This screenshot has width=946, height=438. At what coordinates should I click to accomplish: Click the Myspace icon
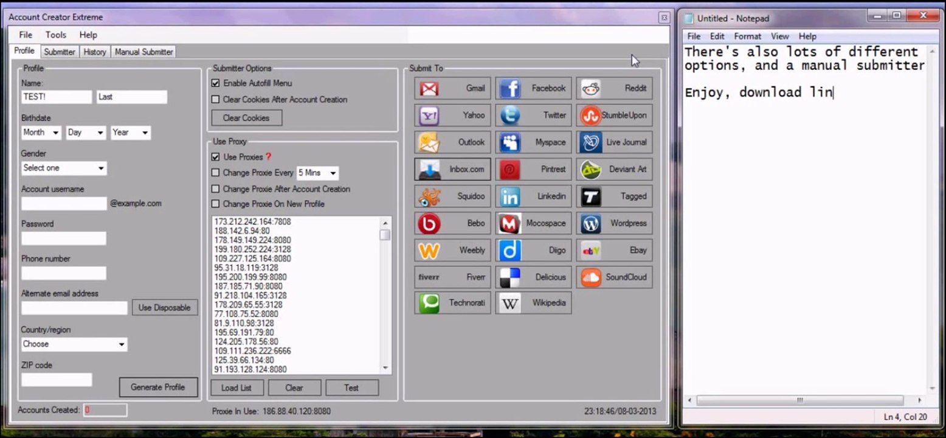[x=509, y=142]
